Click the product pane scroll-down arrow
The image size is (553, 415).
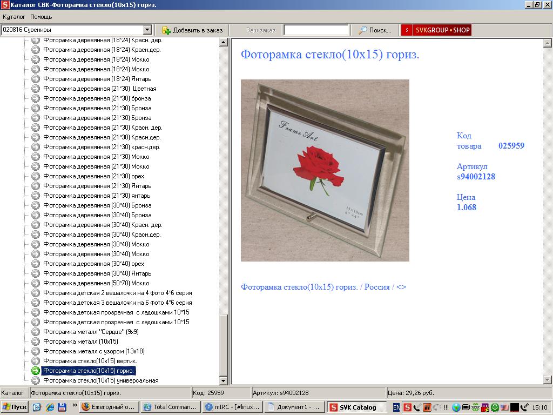coord(548,380)
